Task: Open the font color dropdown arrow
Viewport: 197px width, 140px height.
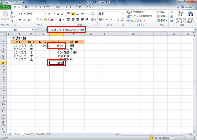Action: (x=55, y=20)
